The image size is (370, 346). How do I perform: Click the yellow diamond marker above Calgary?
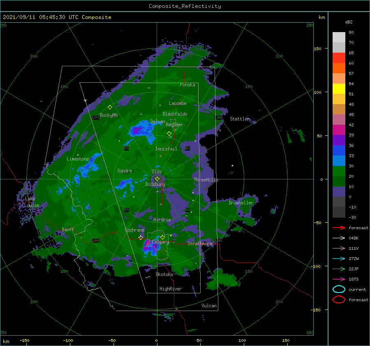162,237
